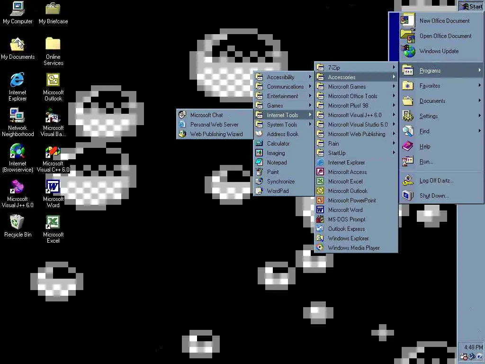
Task: Expand the System Tools submenu
Action: [x=284, y=125]
